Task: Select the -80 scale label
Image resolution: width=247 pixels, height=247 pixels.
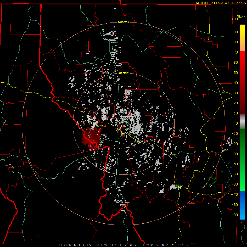Action: [x=235, y=205]
